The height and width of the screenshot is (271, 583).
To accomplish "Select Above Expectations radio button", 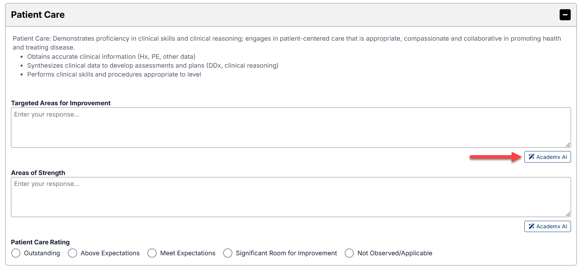I will coord(72,253).
